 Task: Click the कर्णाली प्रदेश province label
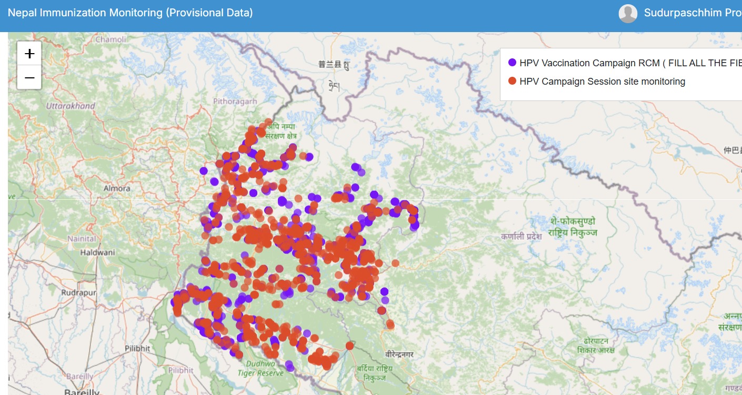(x=521, y=237)
